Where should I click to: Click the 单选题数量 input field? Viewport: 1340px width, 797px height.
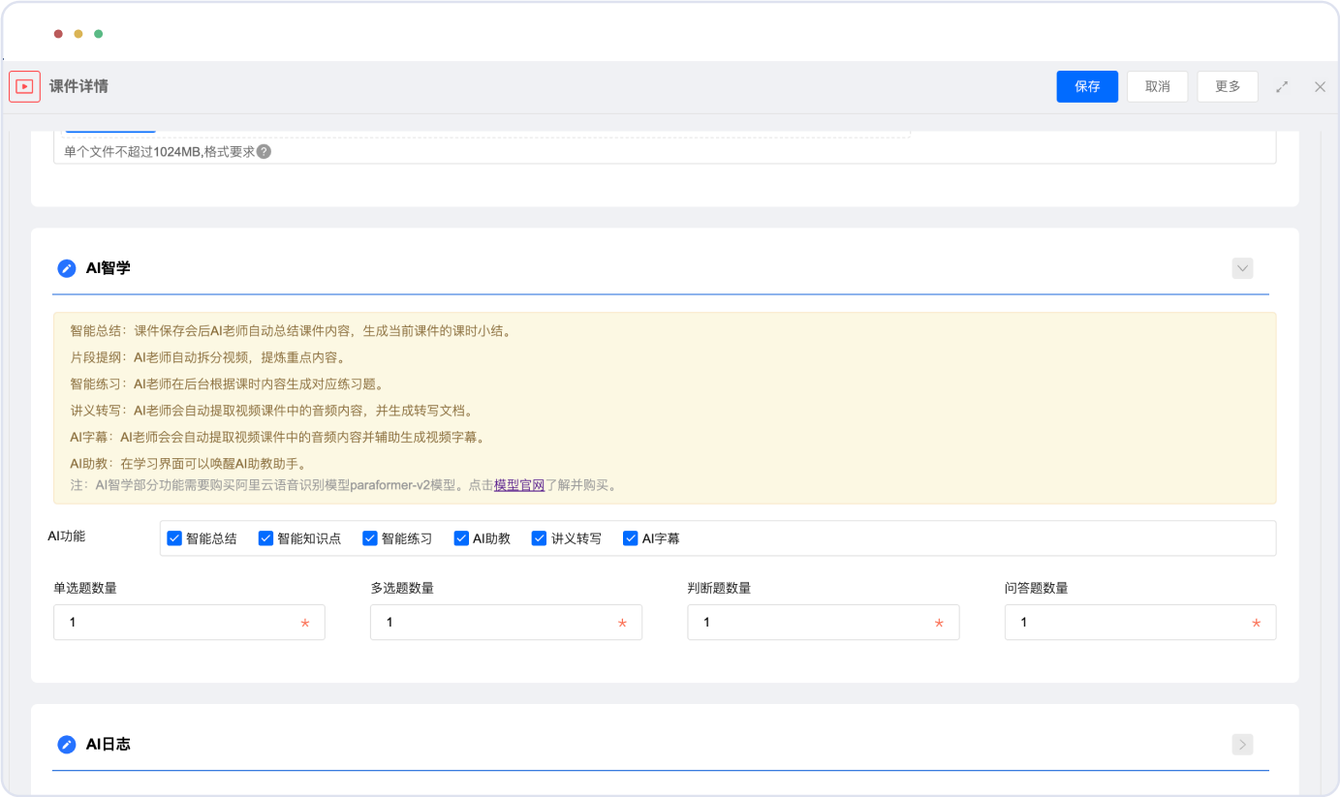pos(179,623)
